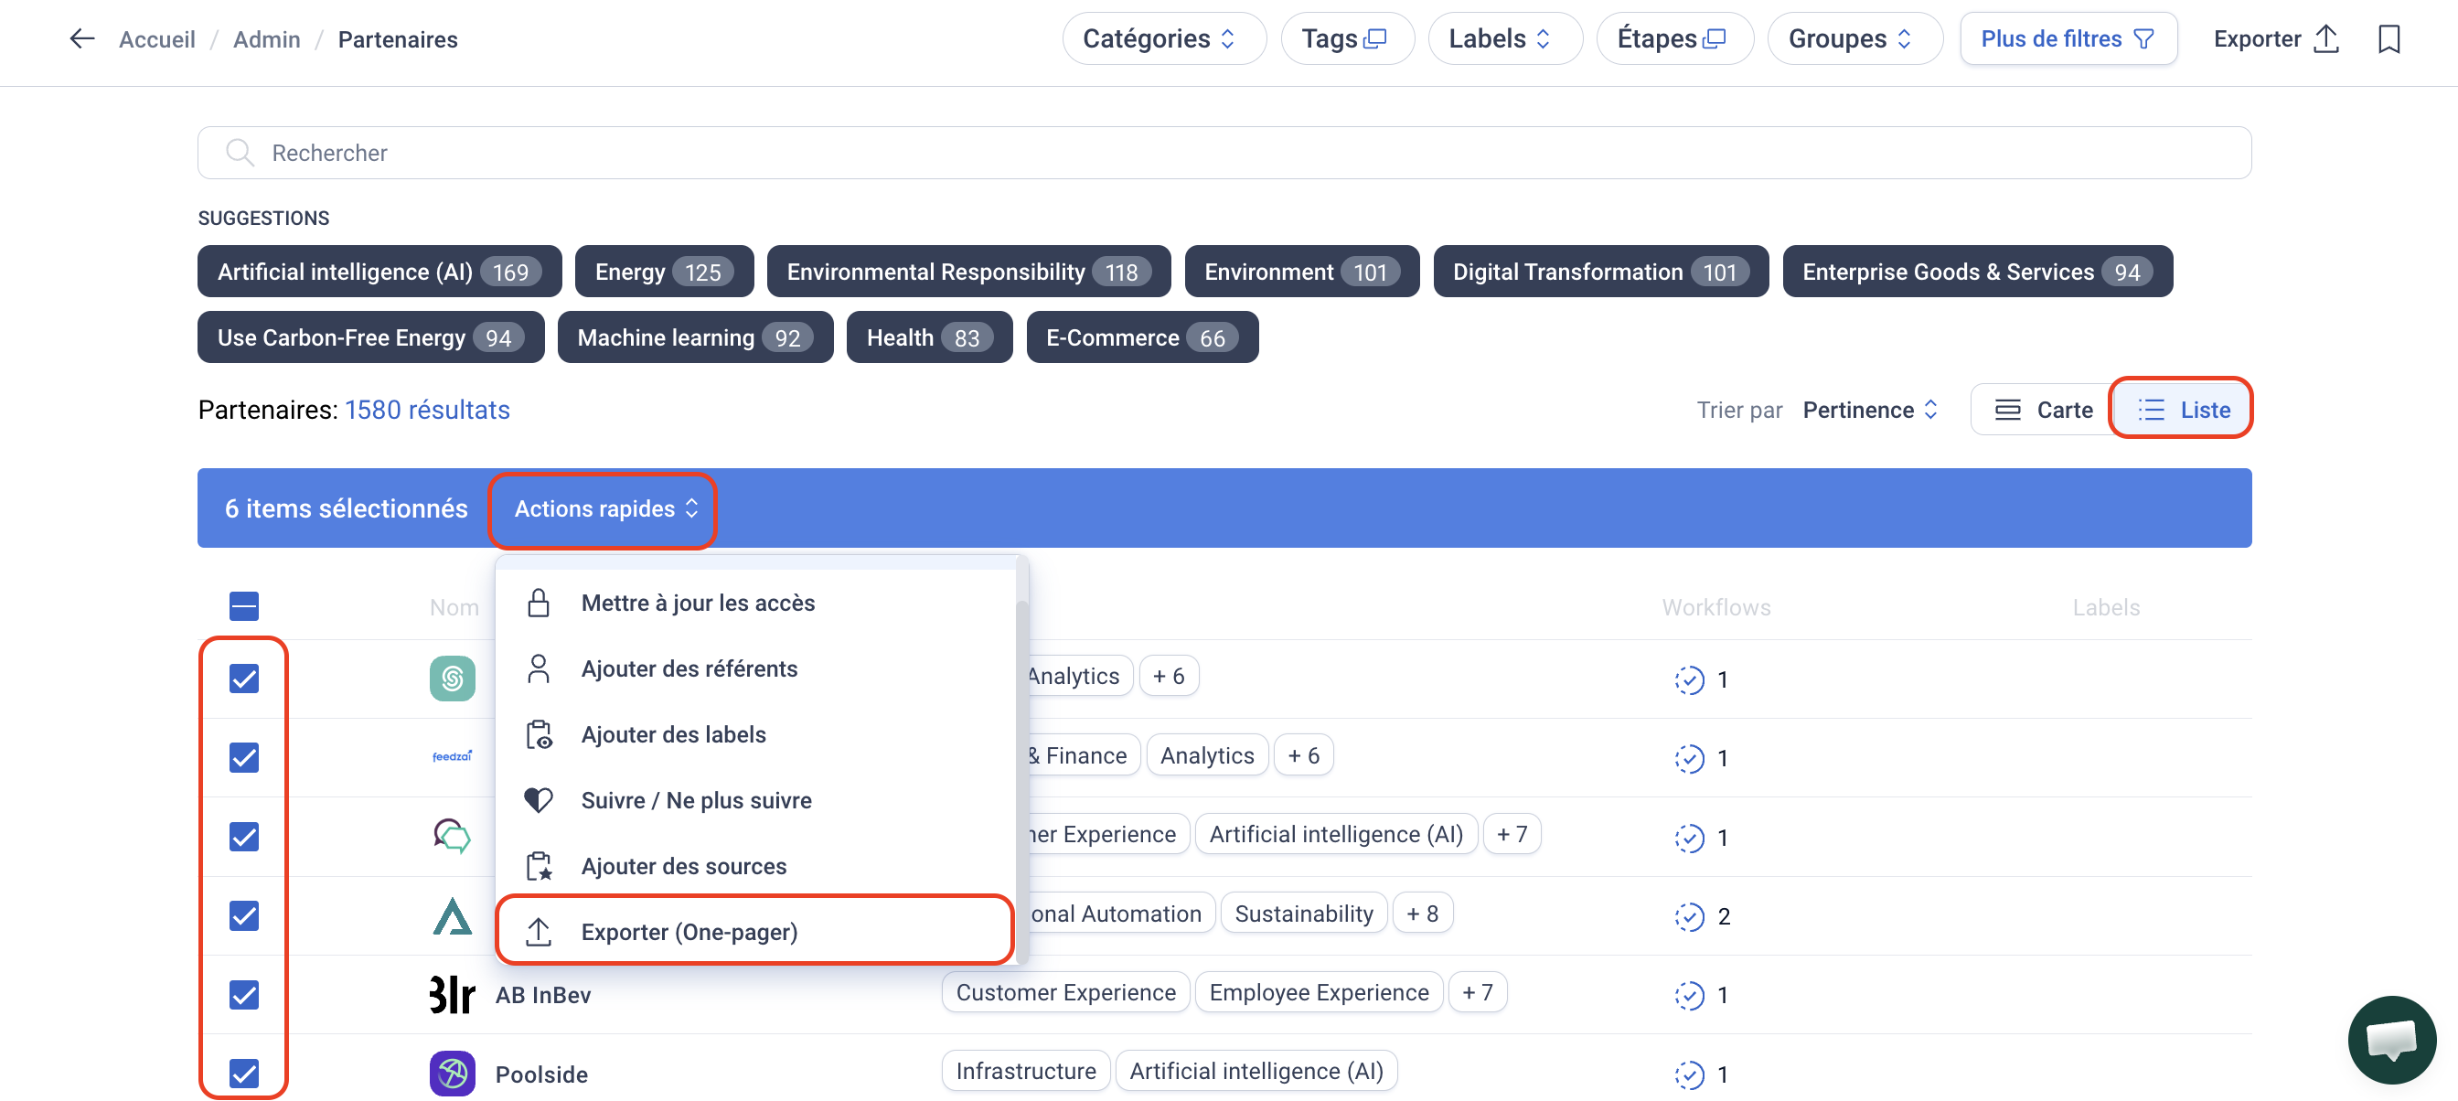Select Exporter (One-pager)
Screen dimensions: 2458x1101
pyautogui.click(x=756, y=932)
